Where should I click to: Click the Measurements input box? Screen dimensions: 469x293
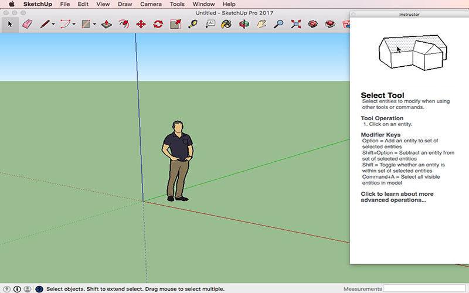[x=424, y=289]
